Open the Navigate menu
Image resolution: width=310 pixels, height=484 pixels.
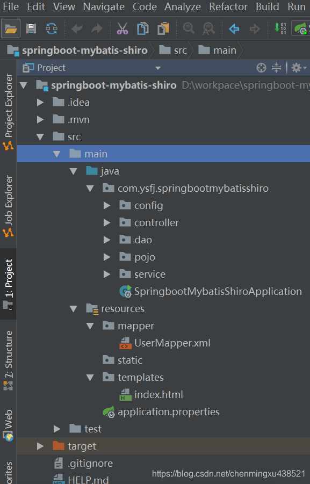104,7
